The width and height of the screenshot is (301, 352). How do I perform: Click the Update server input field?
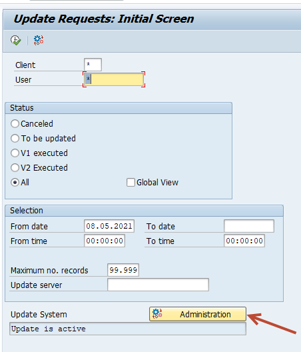point(158,285)
